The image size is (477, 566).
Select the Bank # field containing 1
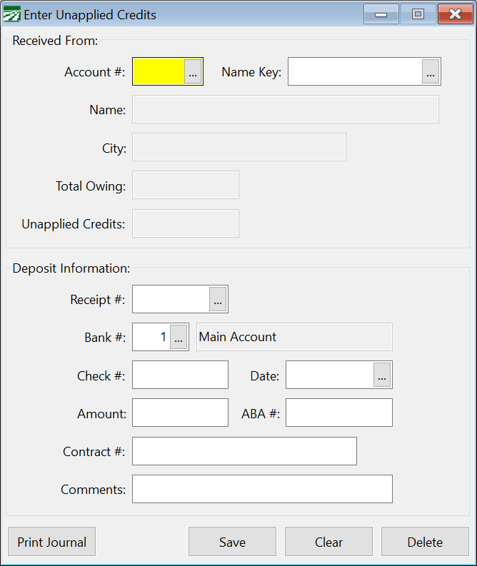151,337
